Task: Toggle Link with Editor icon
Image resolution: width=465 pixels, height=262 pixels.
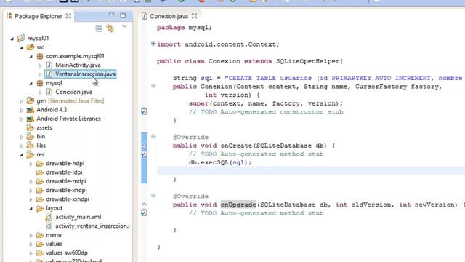Action: click(x=110, y=28)
